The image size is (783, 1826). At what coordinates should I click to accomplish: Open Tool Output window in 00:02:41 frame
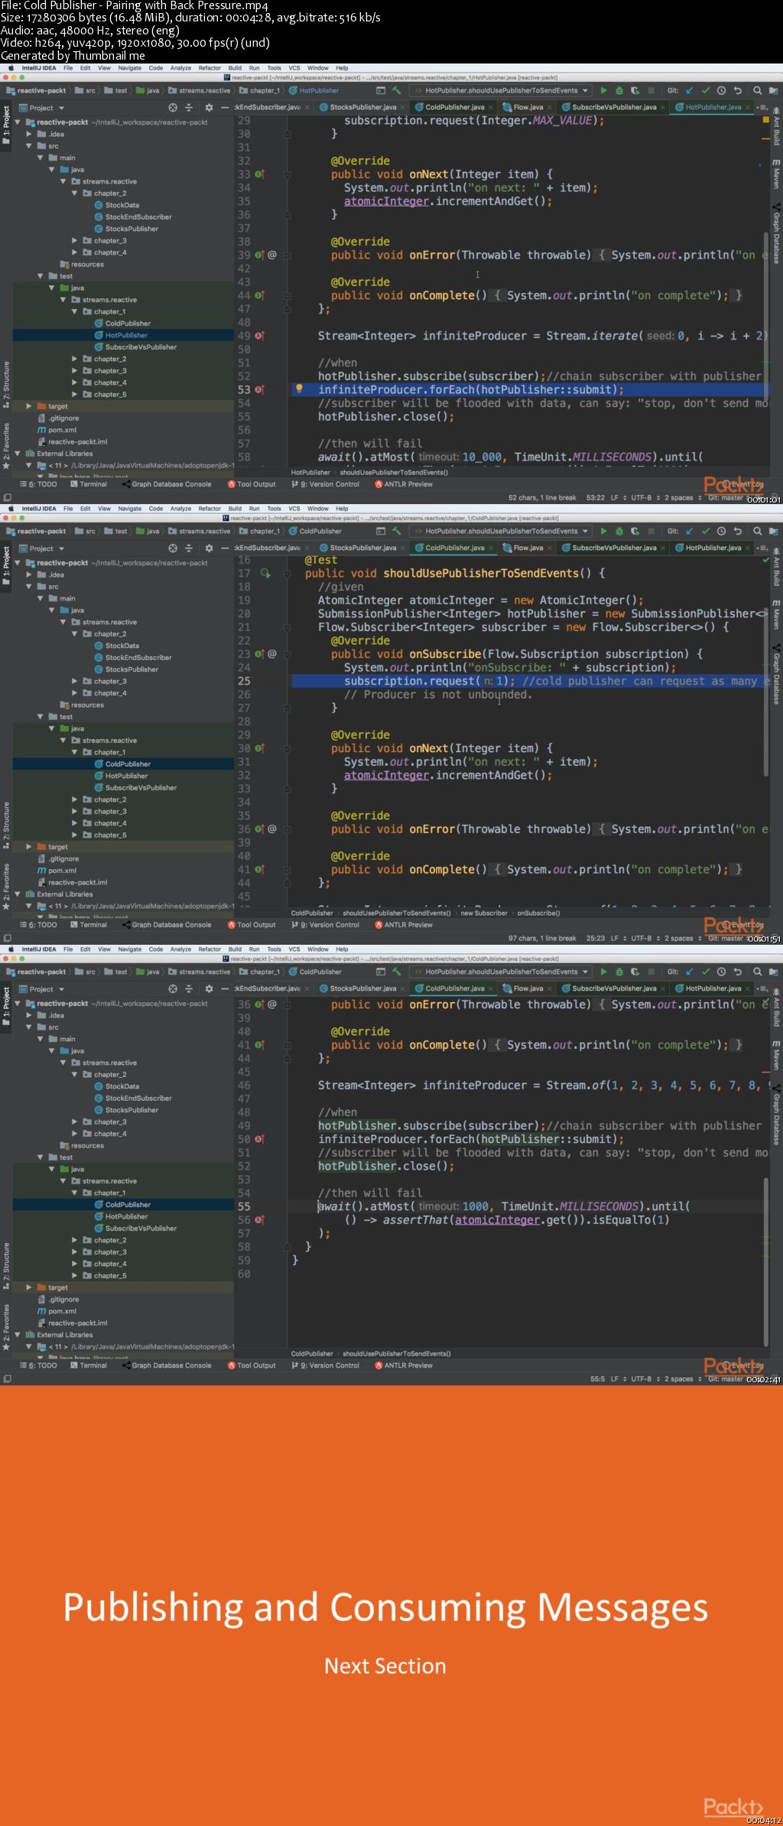tap(252, 1365)
